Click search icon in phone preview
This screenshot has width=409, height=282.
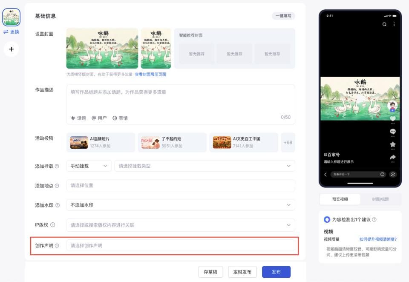(384, 24)
